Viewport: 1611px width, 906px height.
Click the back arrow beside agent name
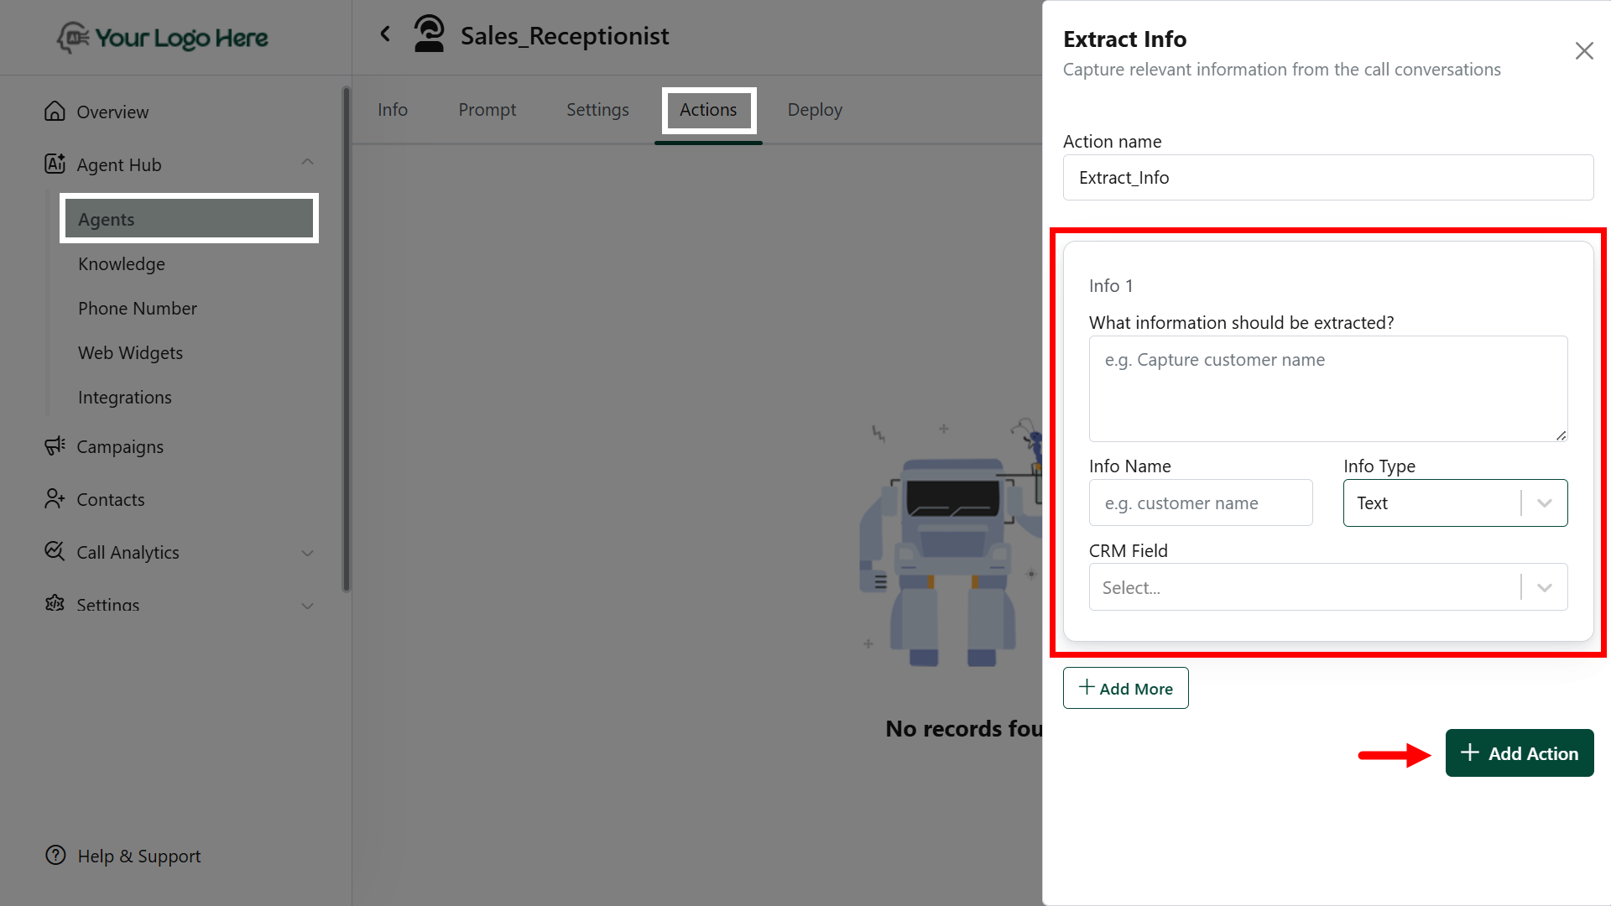point(385,34)
